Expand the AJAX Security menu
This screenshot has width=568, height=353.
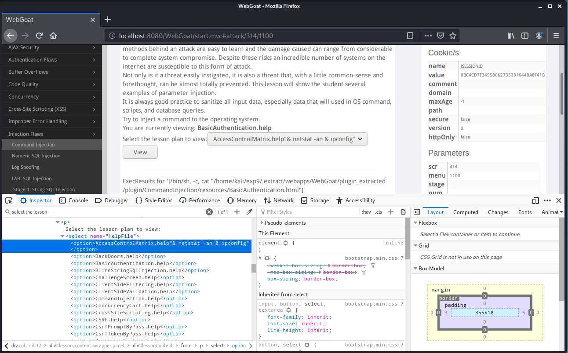pyautogui.click(x=51, y=47)
